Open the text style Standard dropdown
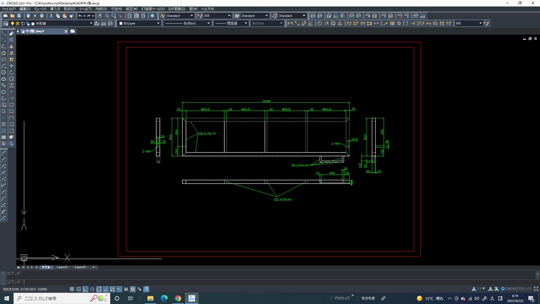The image size is (540, 304). [180, 16]
